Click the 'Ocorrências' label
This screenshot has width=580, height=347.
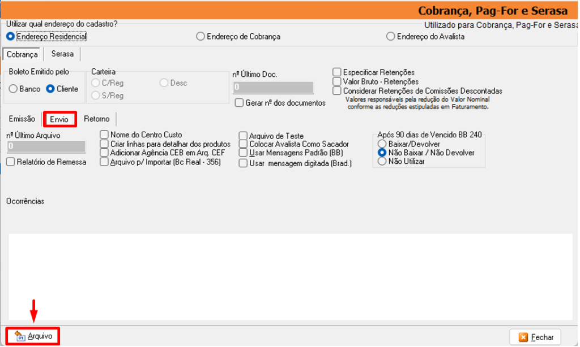25,201
